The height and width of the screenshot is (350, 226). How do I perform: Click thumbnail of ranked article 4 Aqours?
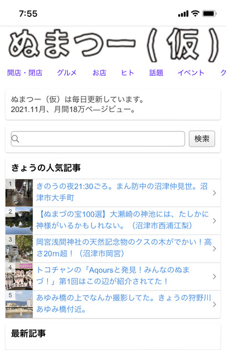click(x=19, y=276)
